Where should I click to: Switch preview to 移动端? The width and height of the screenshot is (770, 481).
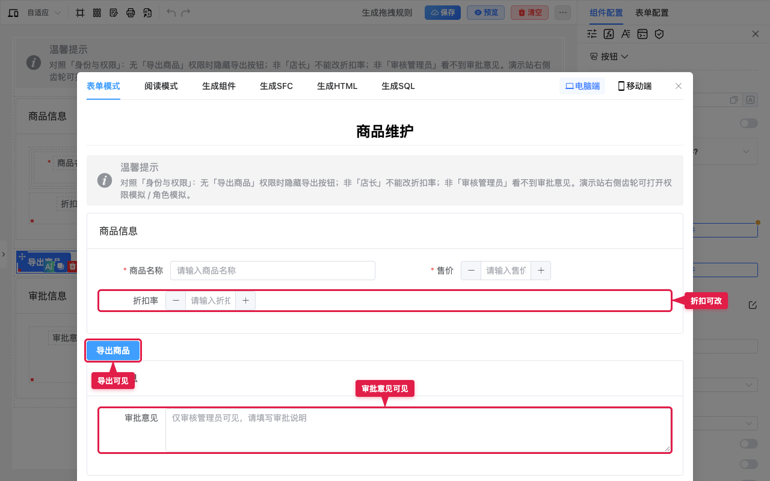[635, 86]
